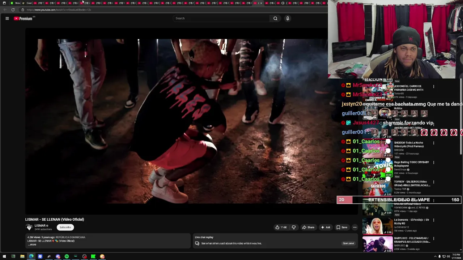Go to YouTube Premium home logo
This screenshot has width=463, height=260.
24,18
